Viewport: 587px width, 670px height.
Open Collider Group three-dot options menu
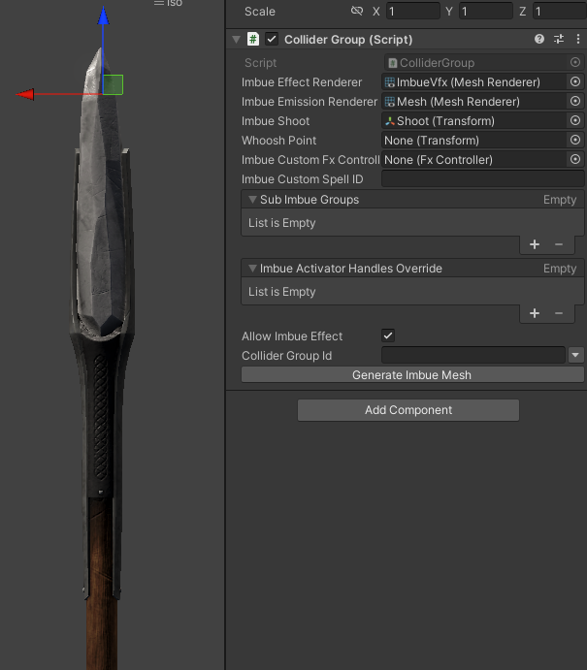pyautogui.click(x=578, y=40)
